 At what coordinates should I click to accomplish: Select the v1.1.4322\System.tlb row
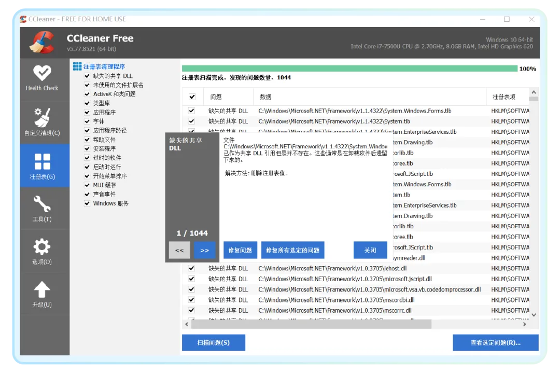click(356, 121)
